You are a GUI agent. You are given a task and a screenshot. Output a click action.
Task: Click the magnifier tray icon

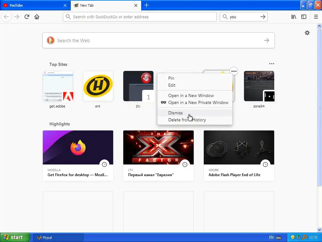click(304, 237)
